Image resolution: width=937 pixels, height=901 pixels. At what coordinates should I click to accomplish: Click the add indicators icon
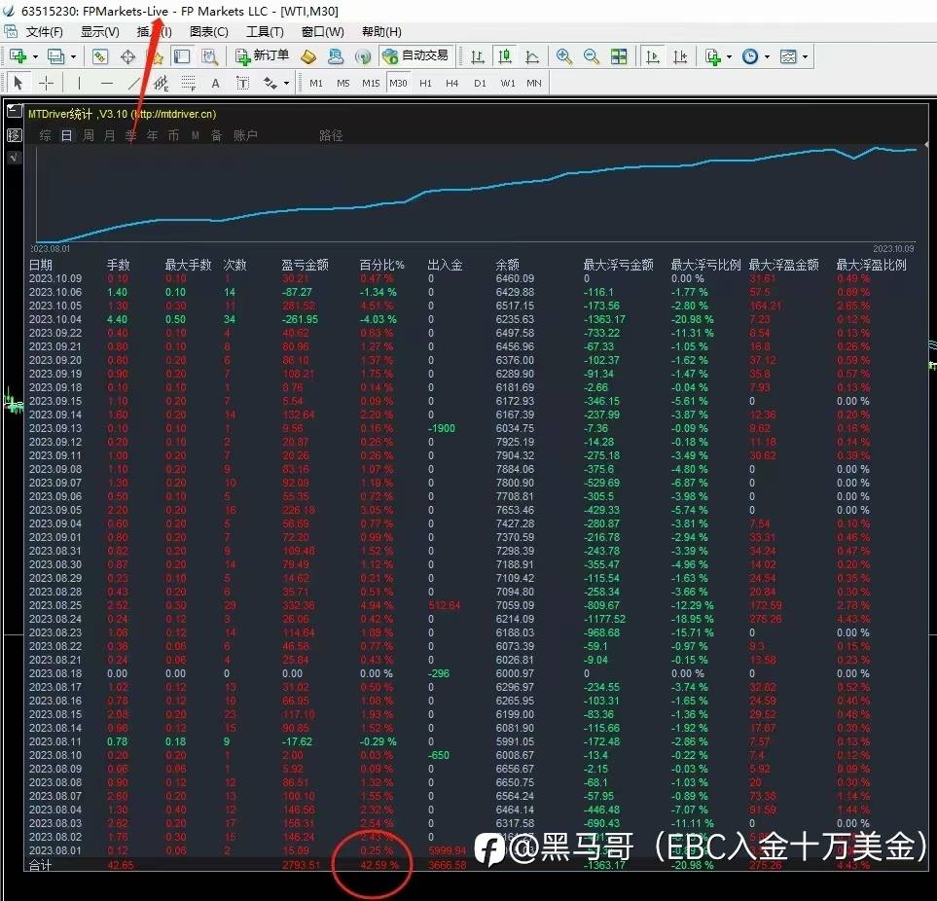[713, 56]
